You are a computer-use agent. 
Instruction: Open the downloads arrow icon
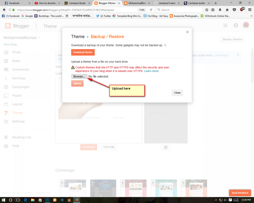220,10
